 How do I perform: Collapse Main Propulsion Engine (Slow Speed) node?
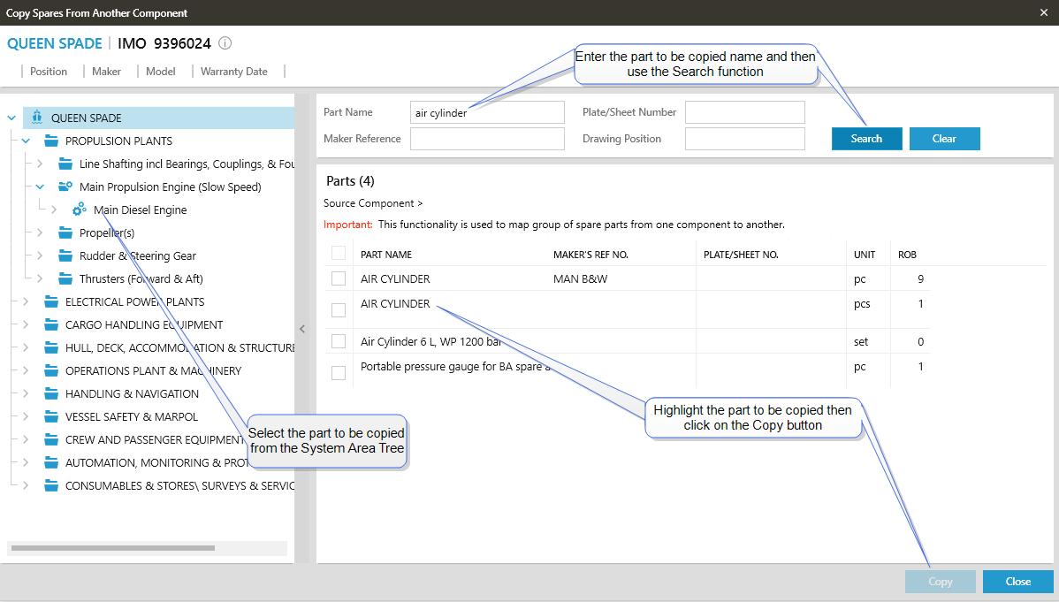pos(40,187)
